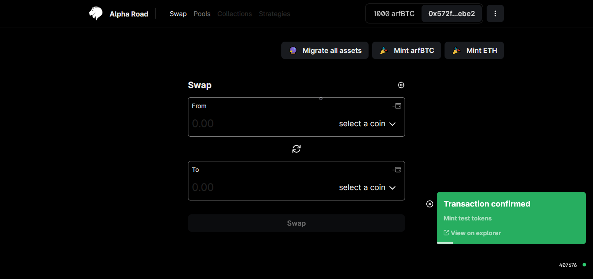593x279 pixels.
Task: Click wallet icon in To box
Action: click(x=397, y=170)
